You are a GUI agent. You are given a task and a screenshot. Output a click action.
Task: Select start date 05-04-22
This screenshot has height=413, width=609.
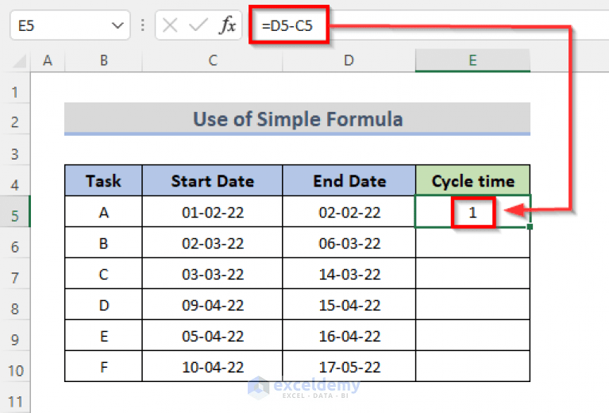tap(213, 336)
